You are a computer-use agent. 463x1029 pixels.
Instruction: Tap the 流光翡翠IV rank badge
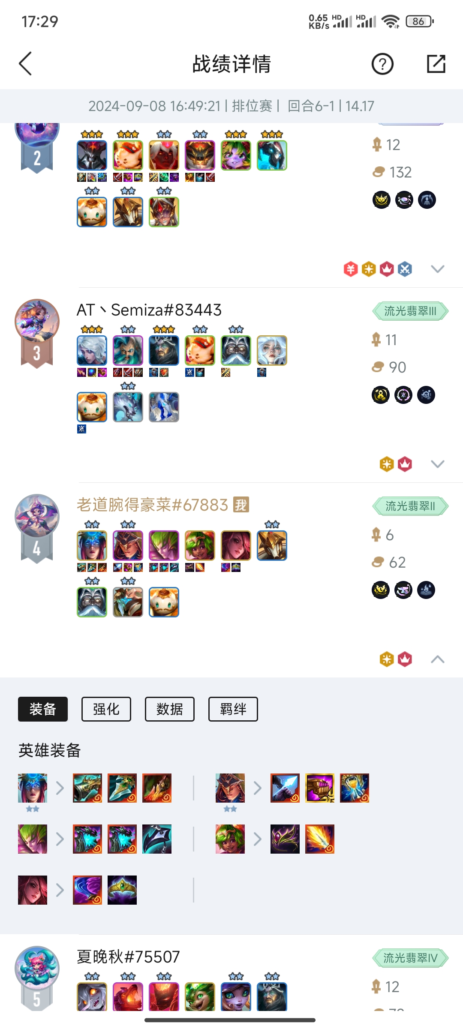[x=410, y=958]
